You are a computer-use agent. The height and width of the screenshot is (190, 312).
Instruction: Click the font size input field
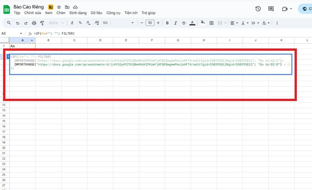click(150, 23)
